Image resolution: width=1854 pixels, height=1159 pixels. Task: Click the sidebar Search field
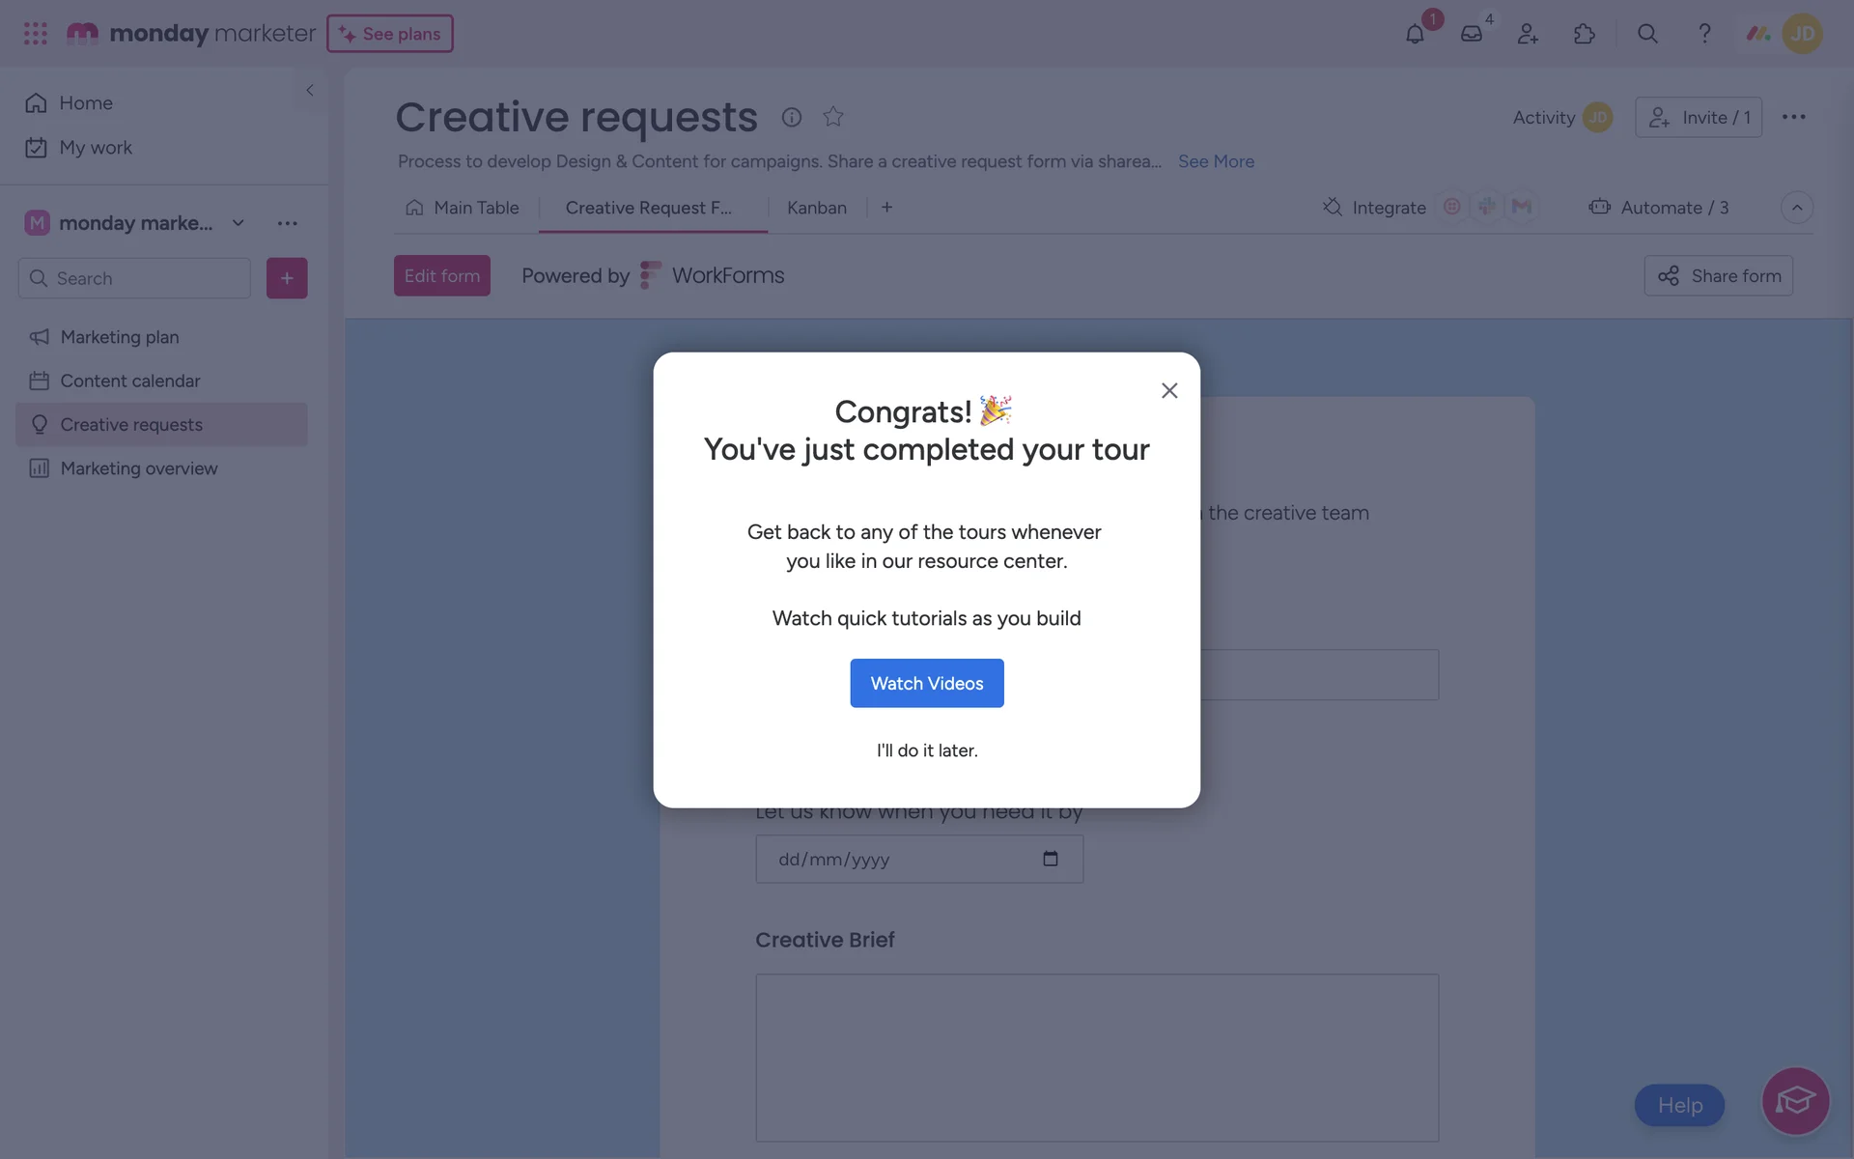tap(135, 278)
